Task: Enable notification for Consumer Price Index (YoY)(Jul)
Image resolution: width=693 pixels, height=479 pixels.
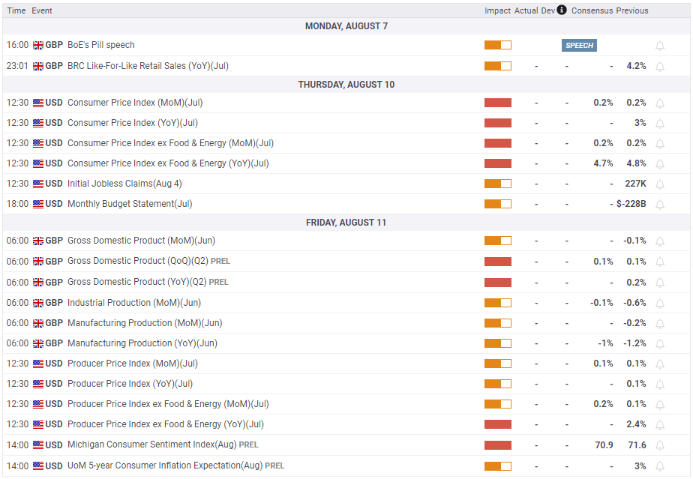Action: point(660,123)
